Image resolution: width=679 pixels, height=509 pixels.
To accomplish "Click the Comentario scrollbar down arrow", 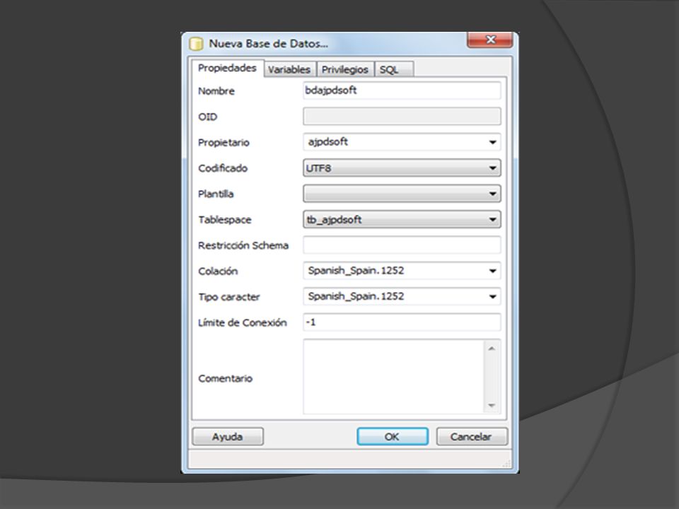I will point(492,405).
